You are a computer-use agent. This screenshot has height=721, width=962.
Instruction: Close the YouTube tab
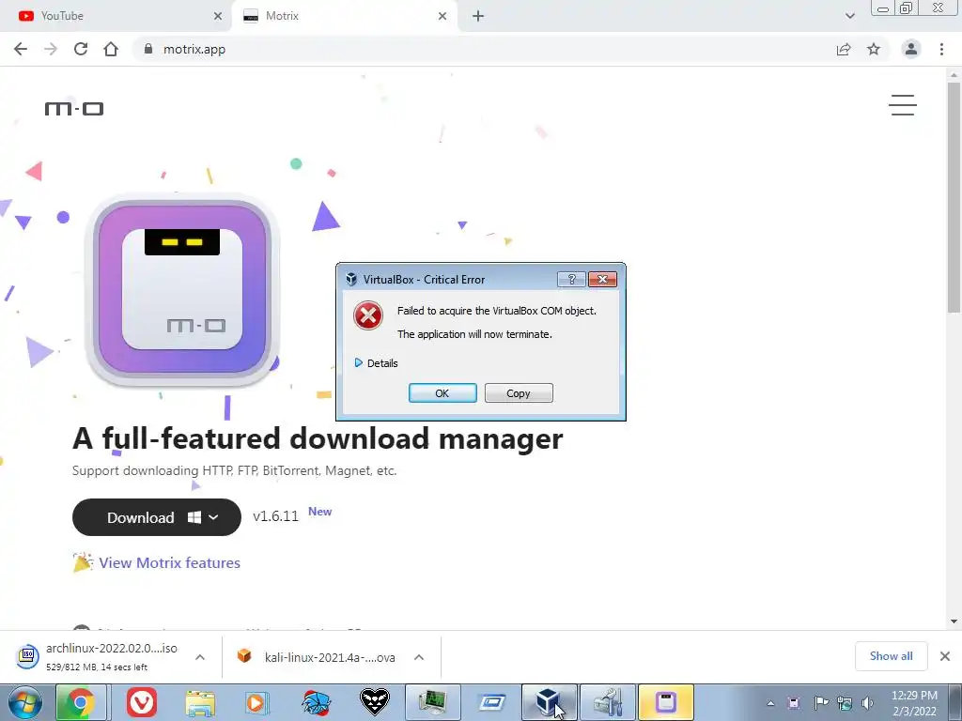[x=218, y=16]
